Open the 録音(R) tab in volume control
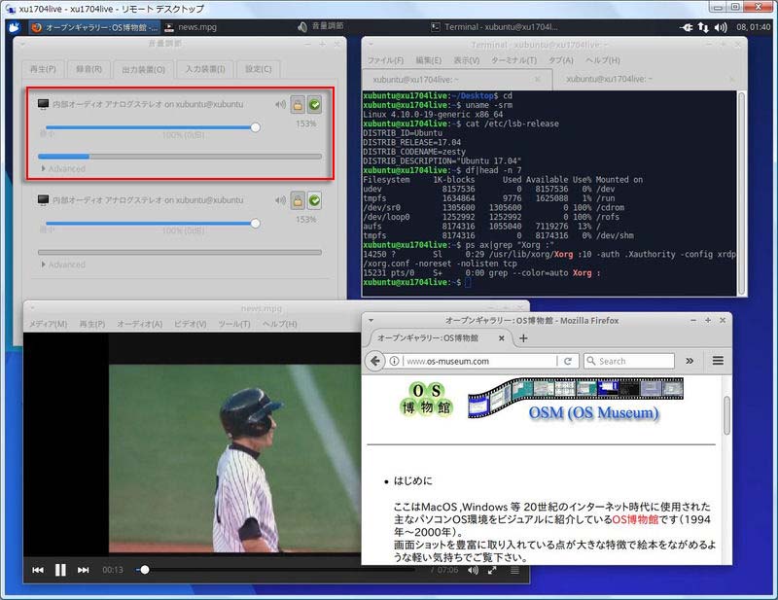 coord(89,69)
